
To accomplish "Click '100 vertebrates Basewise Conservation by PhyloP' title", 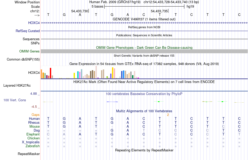I will tap(144, 94).
